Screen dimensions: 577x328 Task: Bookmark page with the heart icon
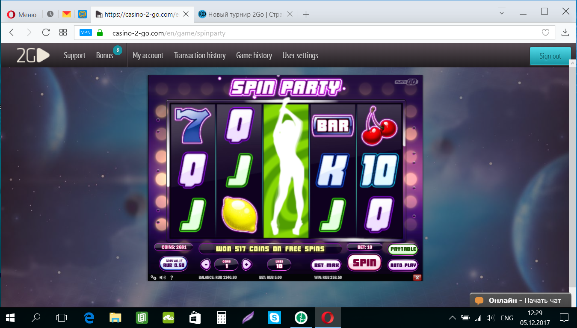coord(545,33)
